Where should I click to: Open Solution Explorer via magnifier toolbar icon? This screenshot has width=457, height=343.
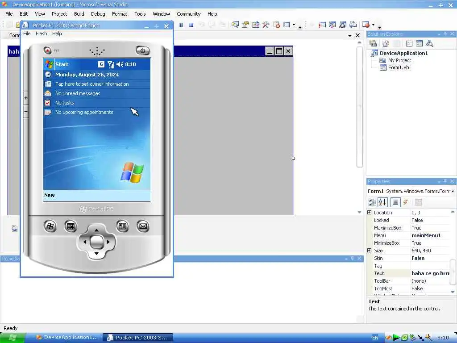(235, 25)
